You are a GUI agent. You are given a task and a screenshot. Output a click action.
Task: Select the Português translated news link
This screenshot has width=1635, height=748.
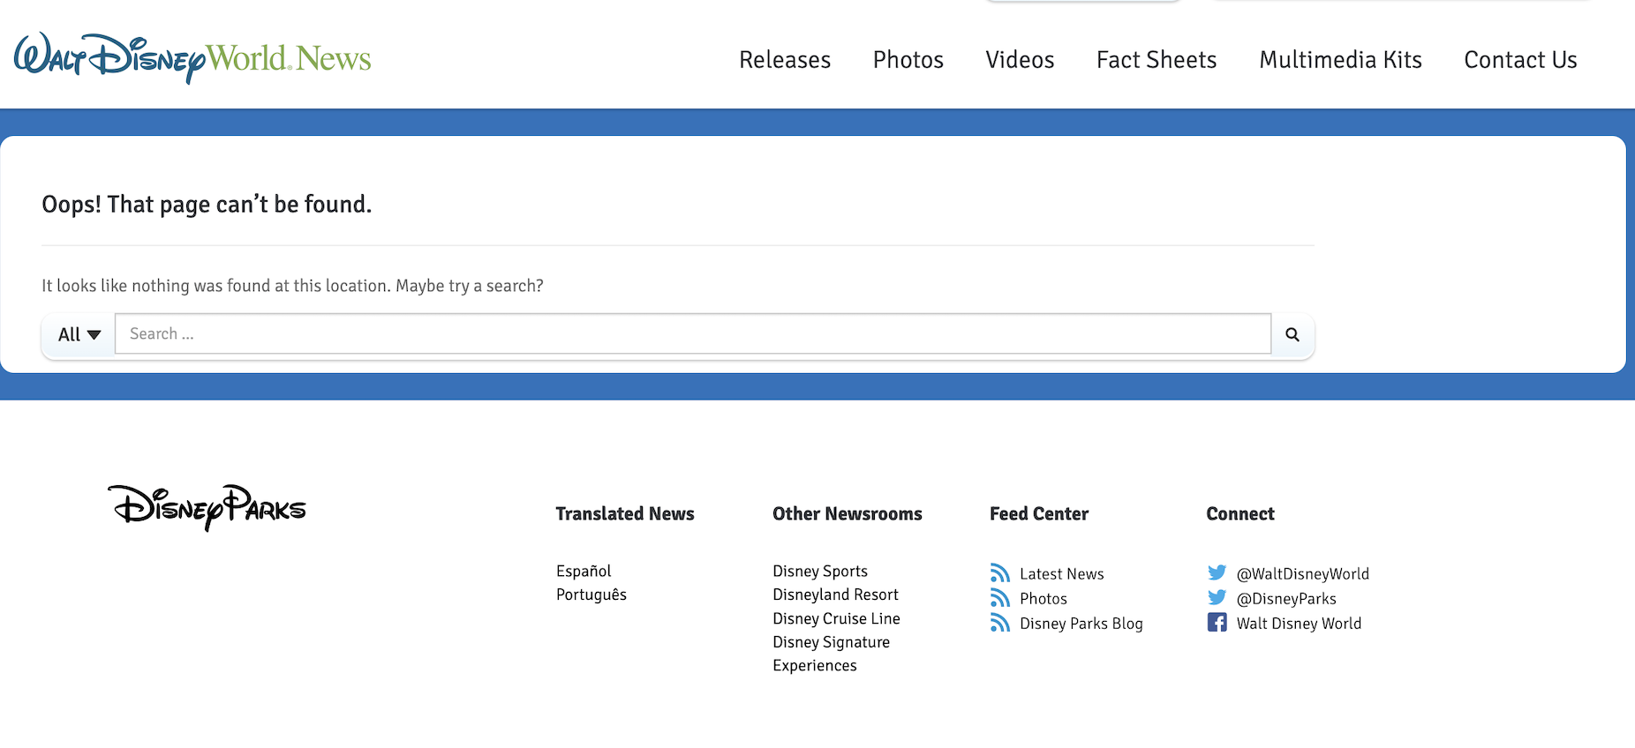(591, 595)
